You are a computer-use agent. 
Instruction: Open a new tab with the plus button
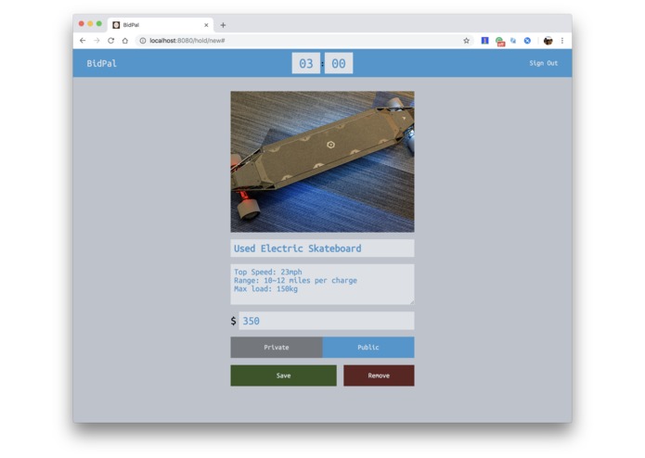223,25
